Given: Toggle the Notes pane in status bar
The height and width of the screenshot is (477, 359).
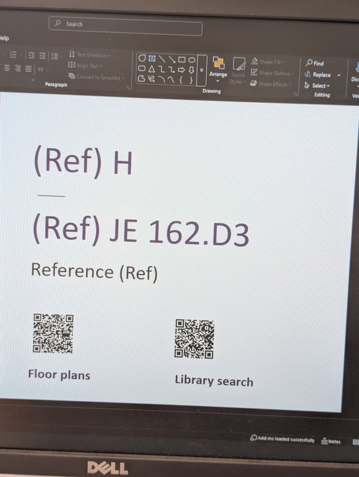Looking at the screenshot, I should [x=331, y=441].
